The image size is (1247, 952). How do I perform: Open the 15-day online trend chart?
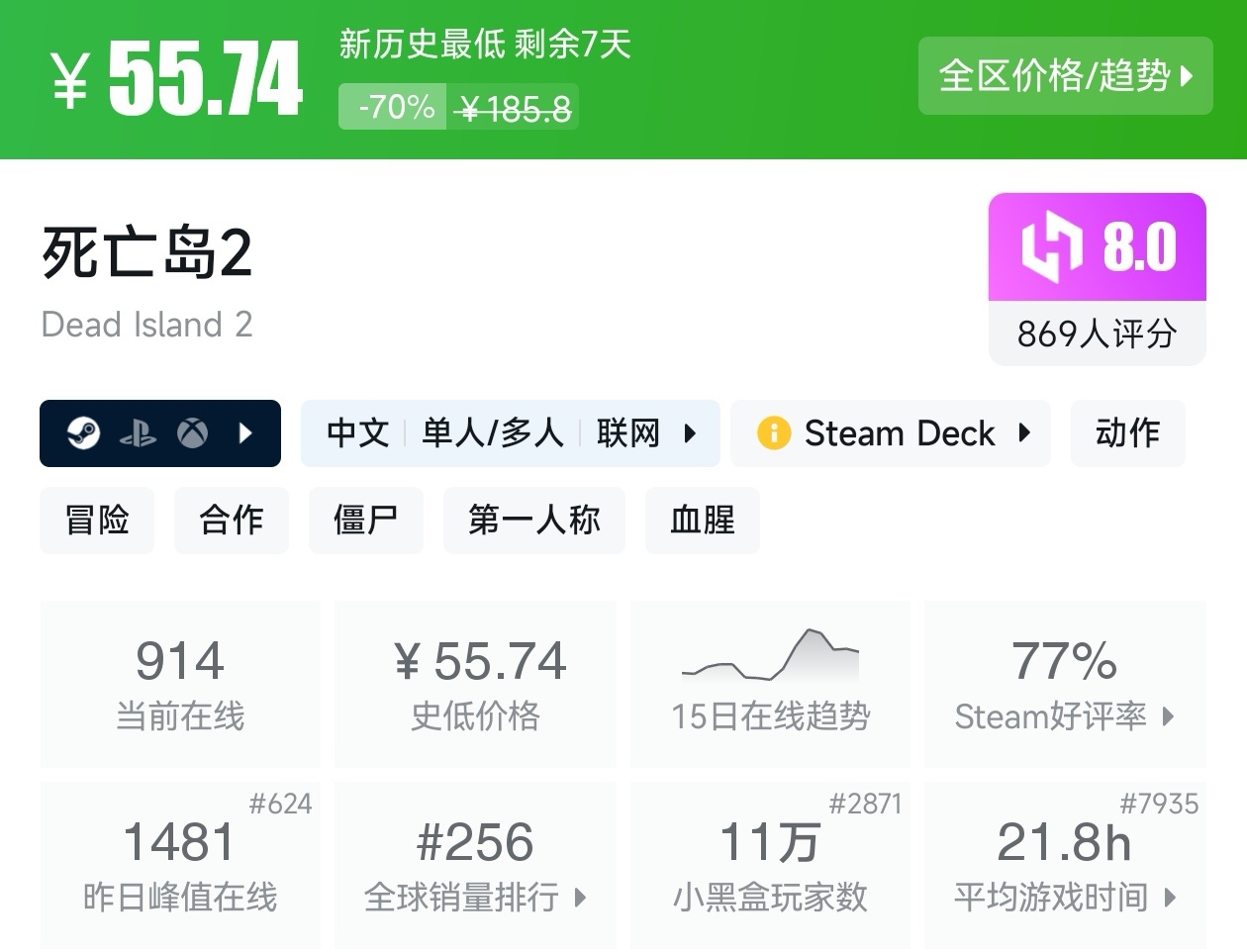pos(770,683)
